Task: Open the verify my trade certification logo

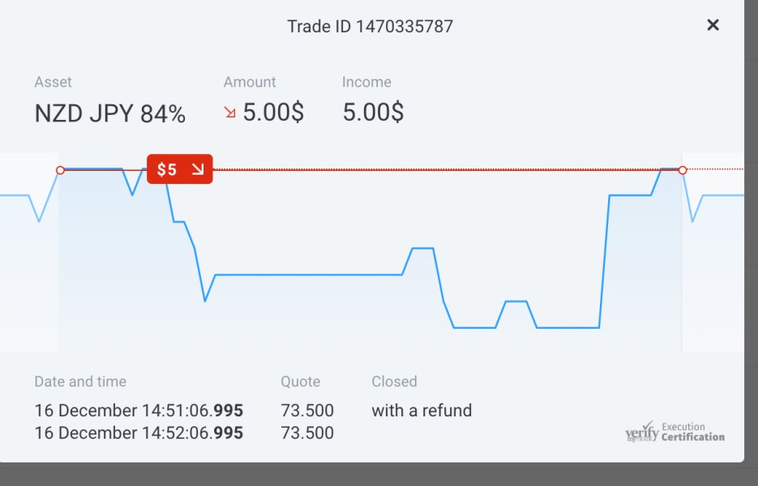Action: click(x=641, y=431)
